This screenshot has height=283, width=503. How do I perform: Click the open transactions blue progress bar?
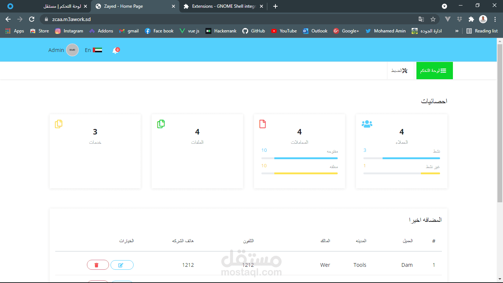[299, 158]
